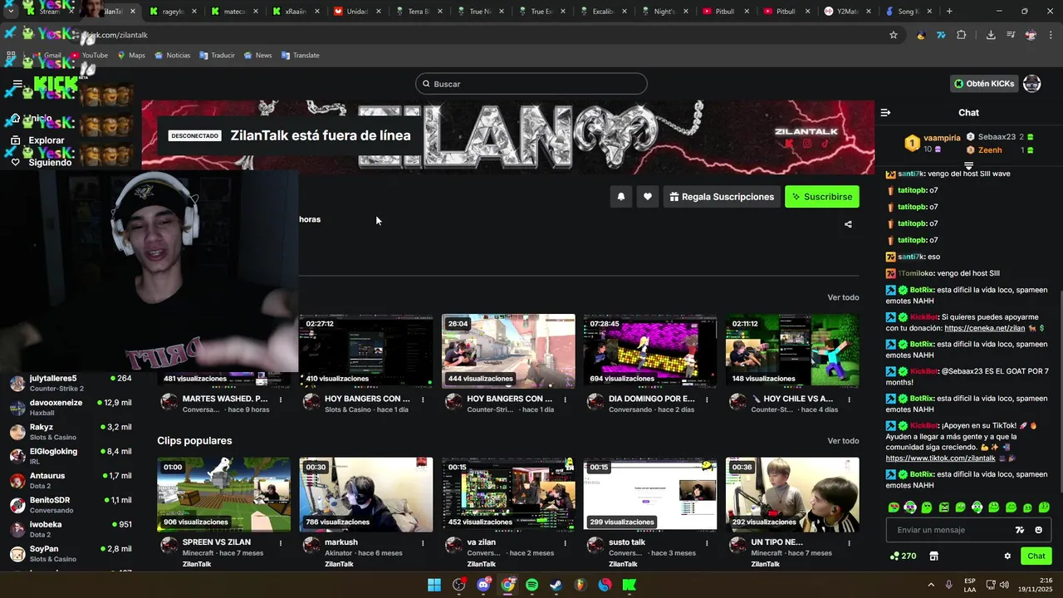This screenshot has height=598, width=1063.
Task: Click the Regala Suscripciones button
Action: 722,197
